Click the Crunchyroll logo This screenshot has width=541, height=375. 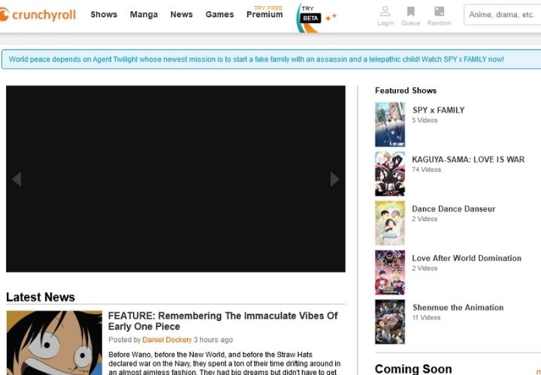(38, 14)
